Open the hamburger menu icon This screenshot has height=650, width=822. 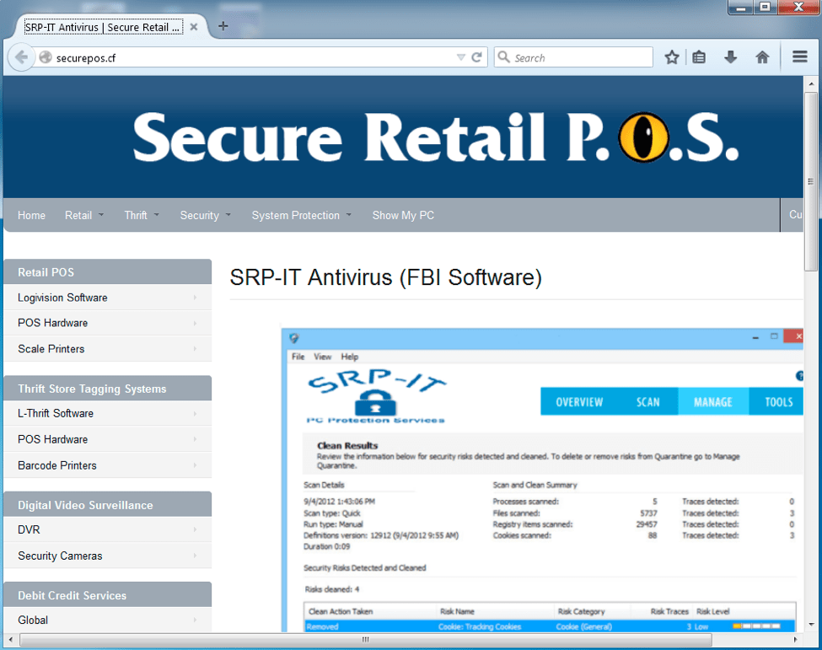(799, 56)
